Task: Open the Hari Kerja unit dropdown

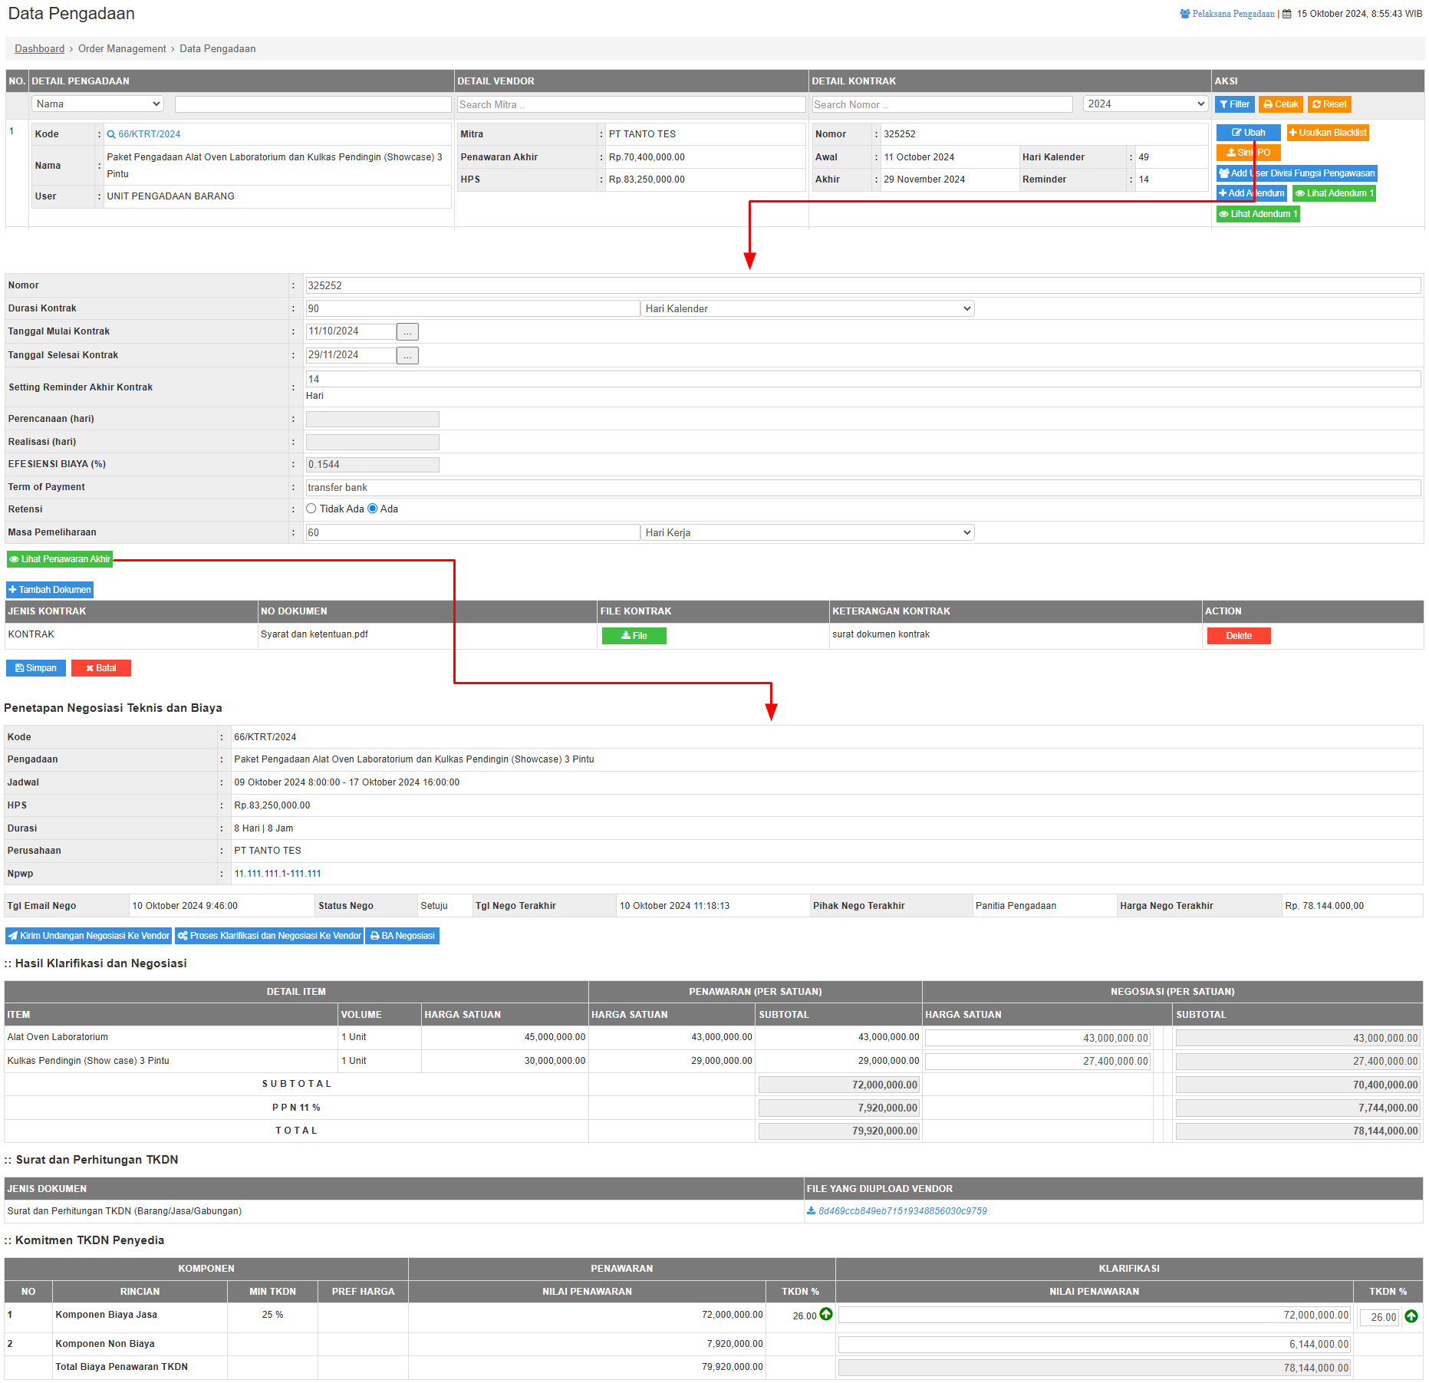Action: coord(808,532)
